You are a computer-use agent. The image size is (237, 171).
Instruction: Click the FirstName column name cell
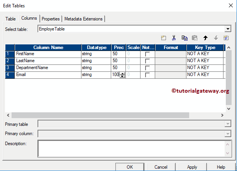click(48, 54)
